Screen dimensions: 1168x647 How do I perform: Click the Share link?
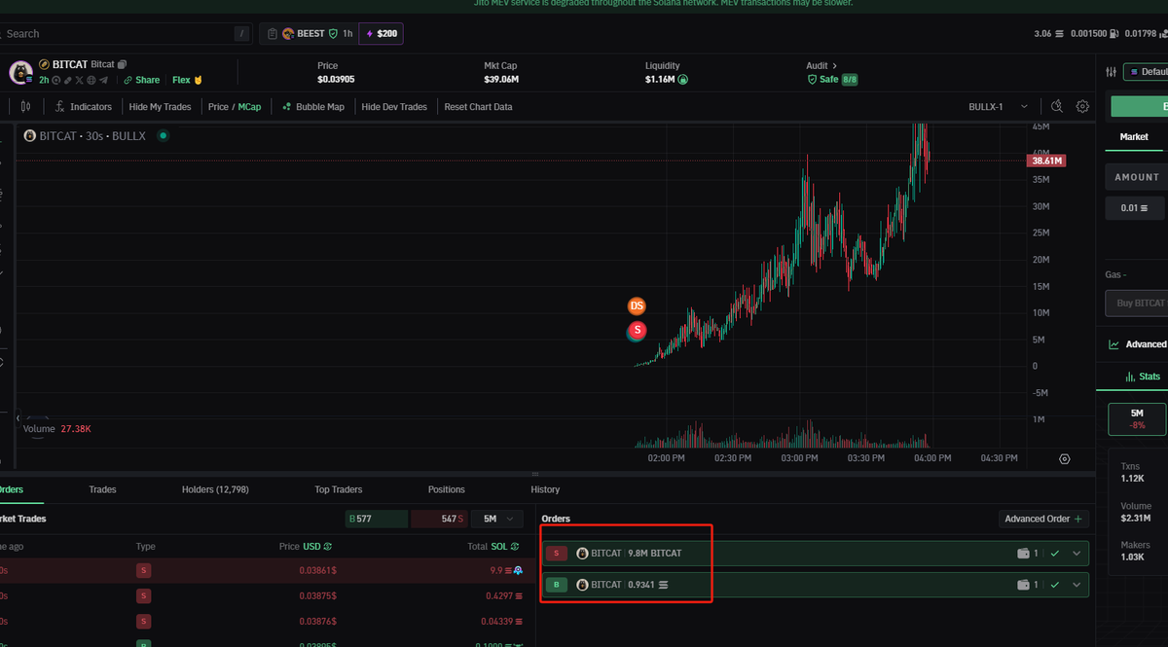142,80
